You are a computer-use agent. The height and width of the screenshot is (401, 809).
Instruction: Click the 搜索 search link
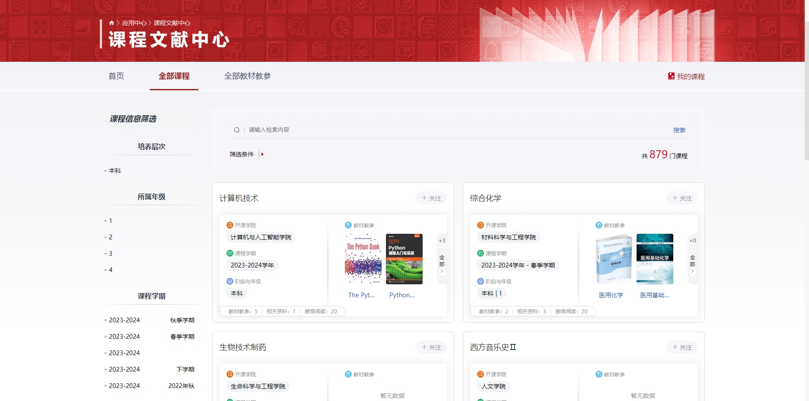(x=679, y=130)
